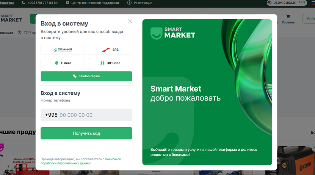Image resolution: width=315 pixels, height=175 pixels.
Task: Click the Telegram support icon
Action: point(67,3)
